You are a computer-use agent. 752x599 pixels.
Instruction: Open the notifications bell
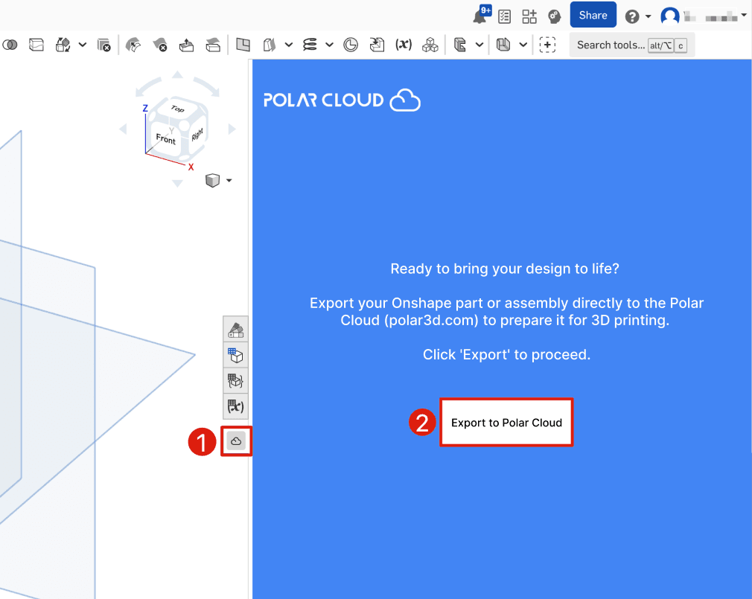point(481,16)
